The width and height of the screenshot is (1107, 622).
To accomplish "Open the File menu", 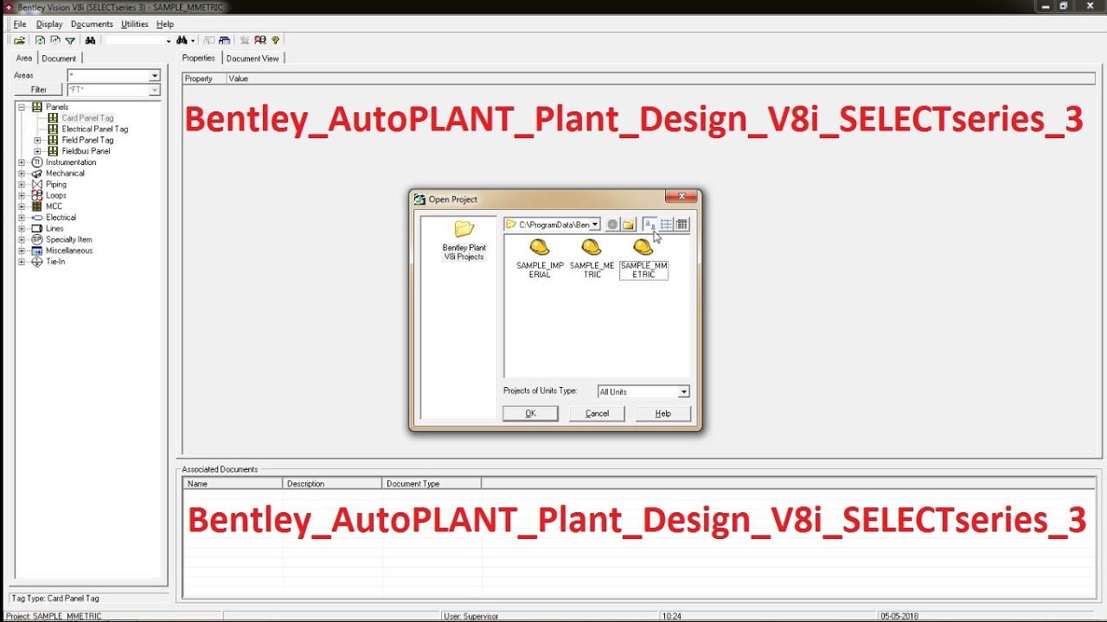I will (20, 24).
